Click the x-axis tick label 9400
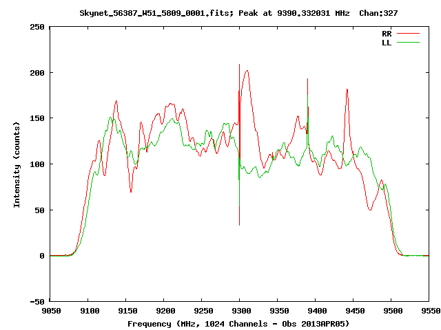Image resolution: width=441 pixels, height=330 pixels. (317, 311)
